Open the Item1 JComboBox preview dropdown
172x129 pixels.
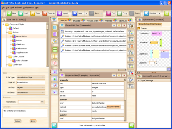[160, 33]
